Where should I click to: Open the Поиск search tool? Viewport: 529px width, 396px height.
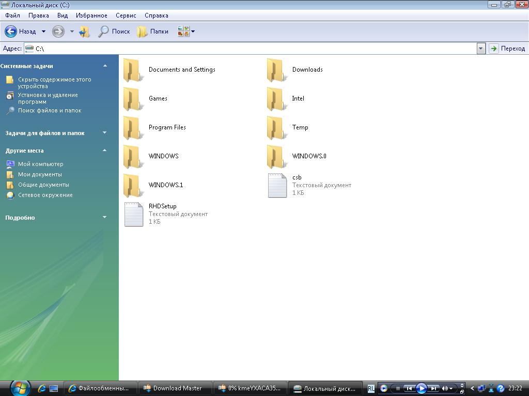point(114,31)
